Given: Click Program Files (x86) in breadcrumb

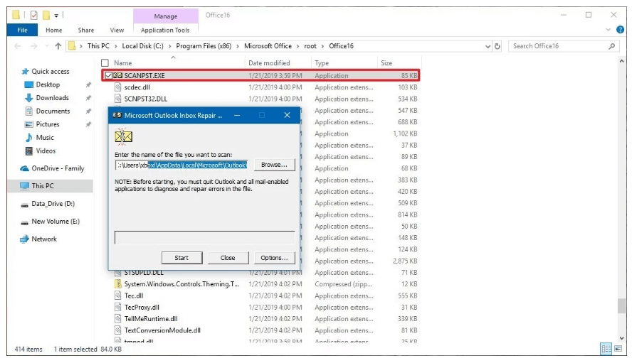Looking at the screenshot, I should pyautogui.click(x=204, y=46).
